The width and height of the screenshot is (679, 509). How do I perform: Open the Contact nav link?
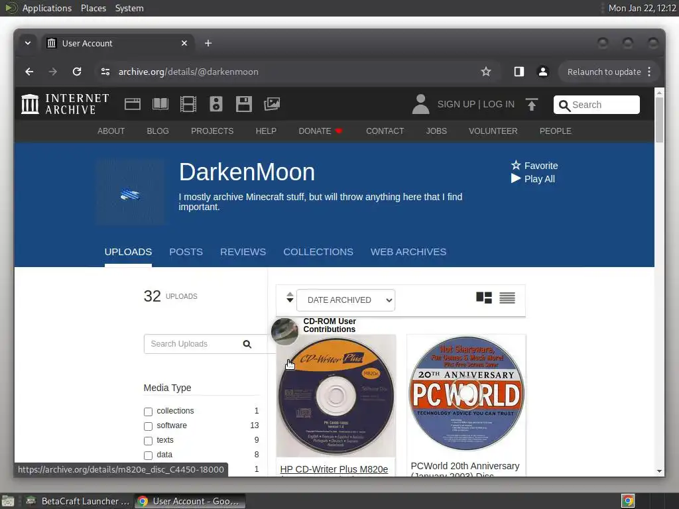[385, 131]
